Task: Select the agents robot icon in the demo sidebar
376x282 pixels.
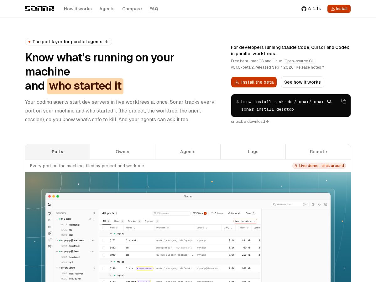Action: 50,227
